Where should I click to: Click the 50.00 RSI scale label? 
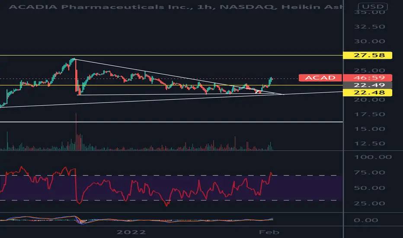[x=369, y=188]
